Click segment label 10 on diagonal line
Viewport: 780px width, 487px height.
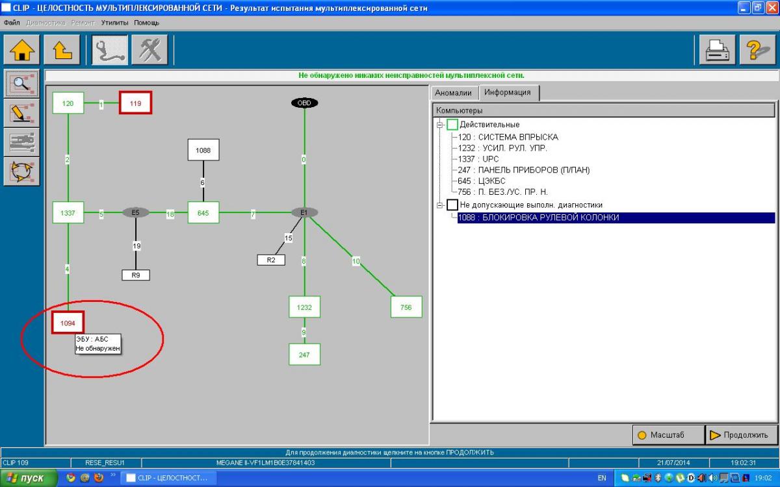tap(356, 262)
